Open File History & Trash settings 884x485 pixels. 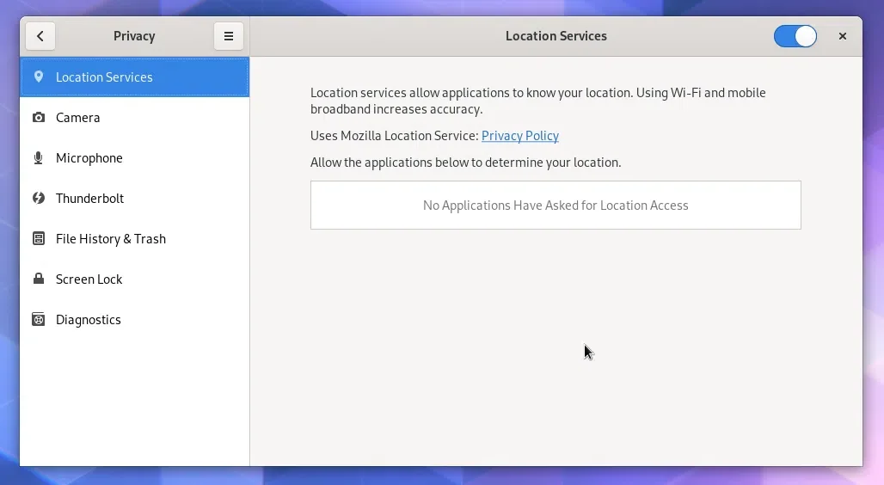click(x=134, y=238)
